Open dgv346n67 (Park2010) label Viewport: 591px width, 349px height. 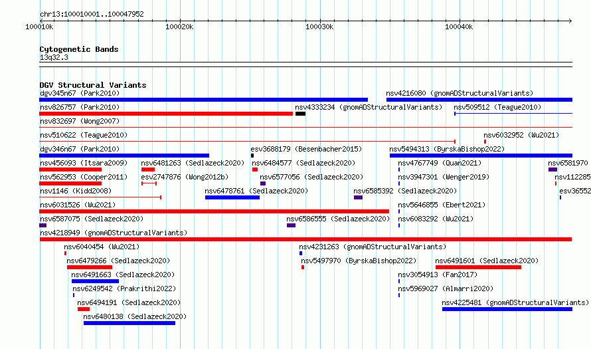coord(80,149)
